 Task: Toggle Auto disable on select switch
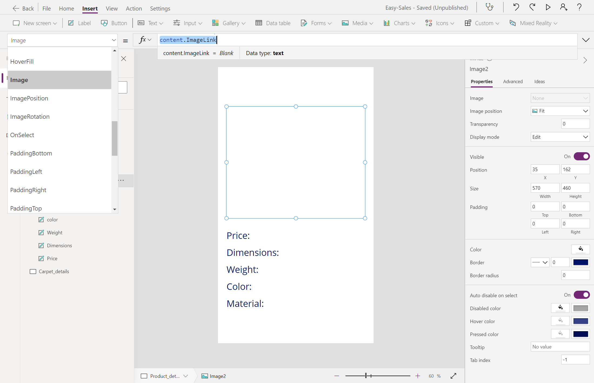582,295
